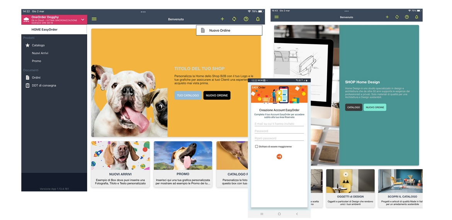Click the black NUOVO ORDINE button
The width and height of the screenshot is (452, 220).
[x=217, y=95]
